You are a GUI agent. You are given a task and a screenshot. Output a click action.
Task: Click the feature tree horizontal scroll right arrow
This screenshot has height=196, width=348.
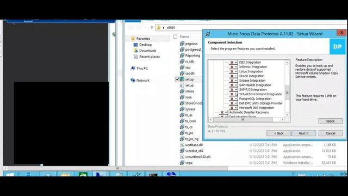[x=282, y=120]
